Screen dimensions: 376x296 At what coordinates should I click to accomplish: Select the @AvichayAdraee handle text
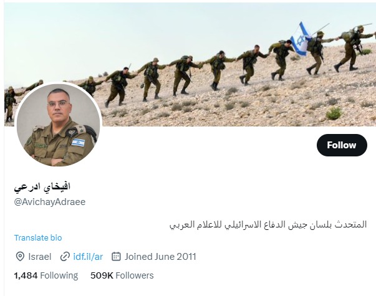[50, 202]
